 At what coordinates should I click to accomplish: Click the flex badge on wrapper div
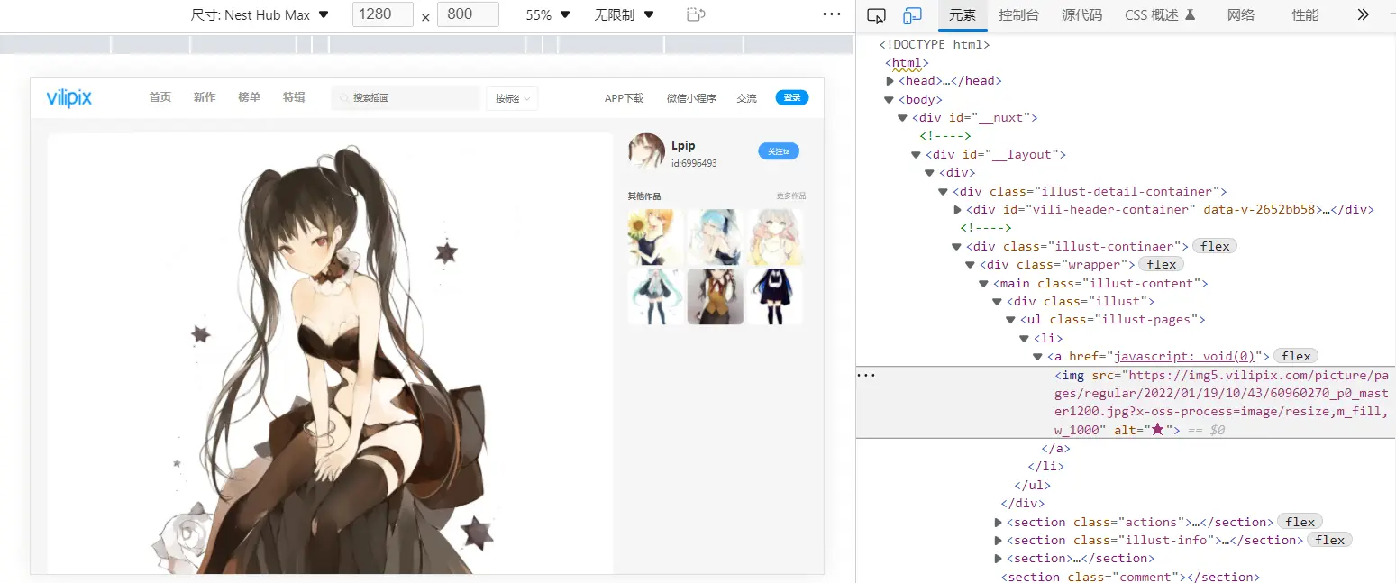[1162, 265]
